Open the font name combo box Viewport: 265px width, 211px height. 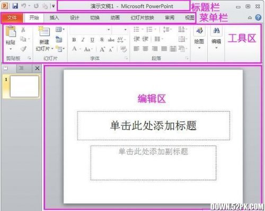(x=90, y=30)
